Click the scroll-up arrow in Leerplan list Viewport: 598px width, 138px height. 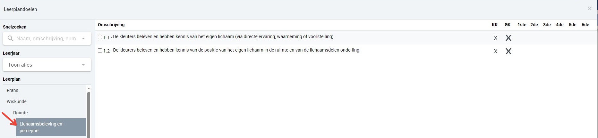89,88
